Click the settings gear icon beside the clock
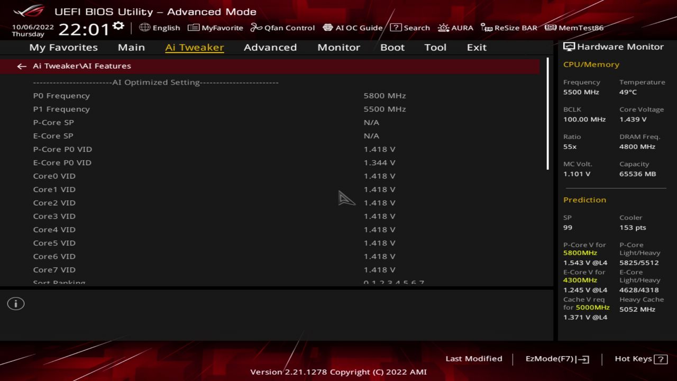The image size is (677, 381). pyautogui.click(x=118, y=25)
